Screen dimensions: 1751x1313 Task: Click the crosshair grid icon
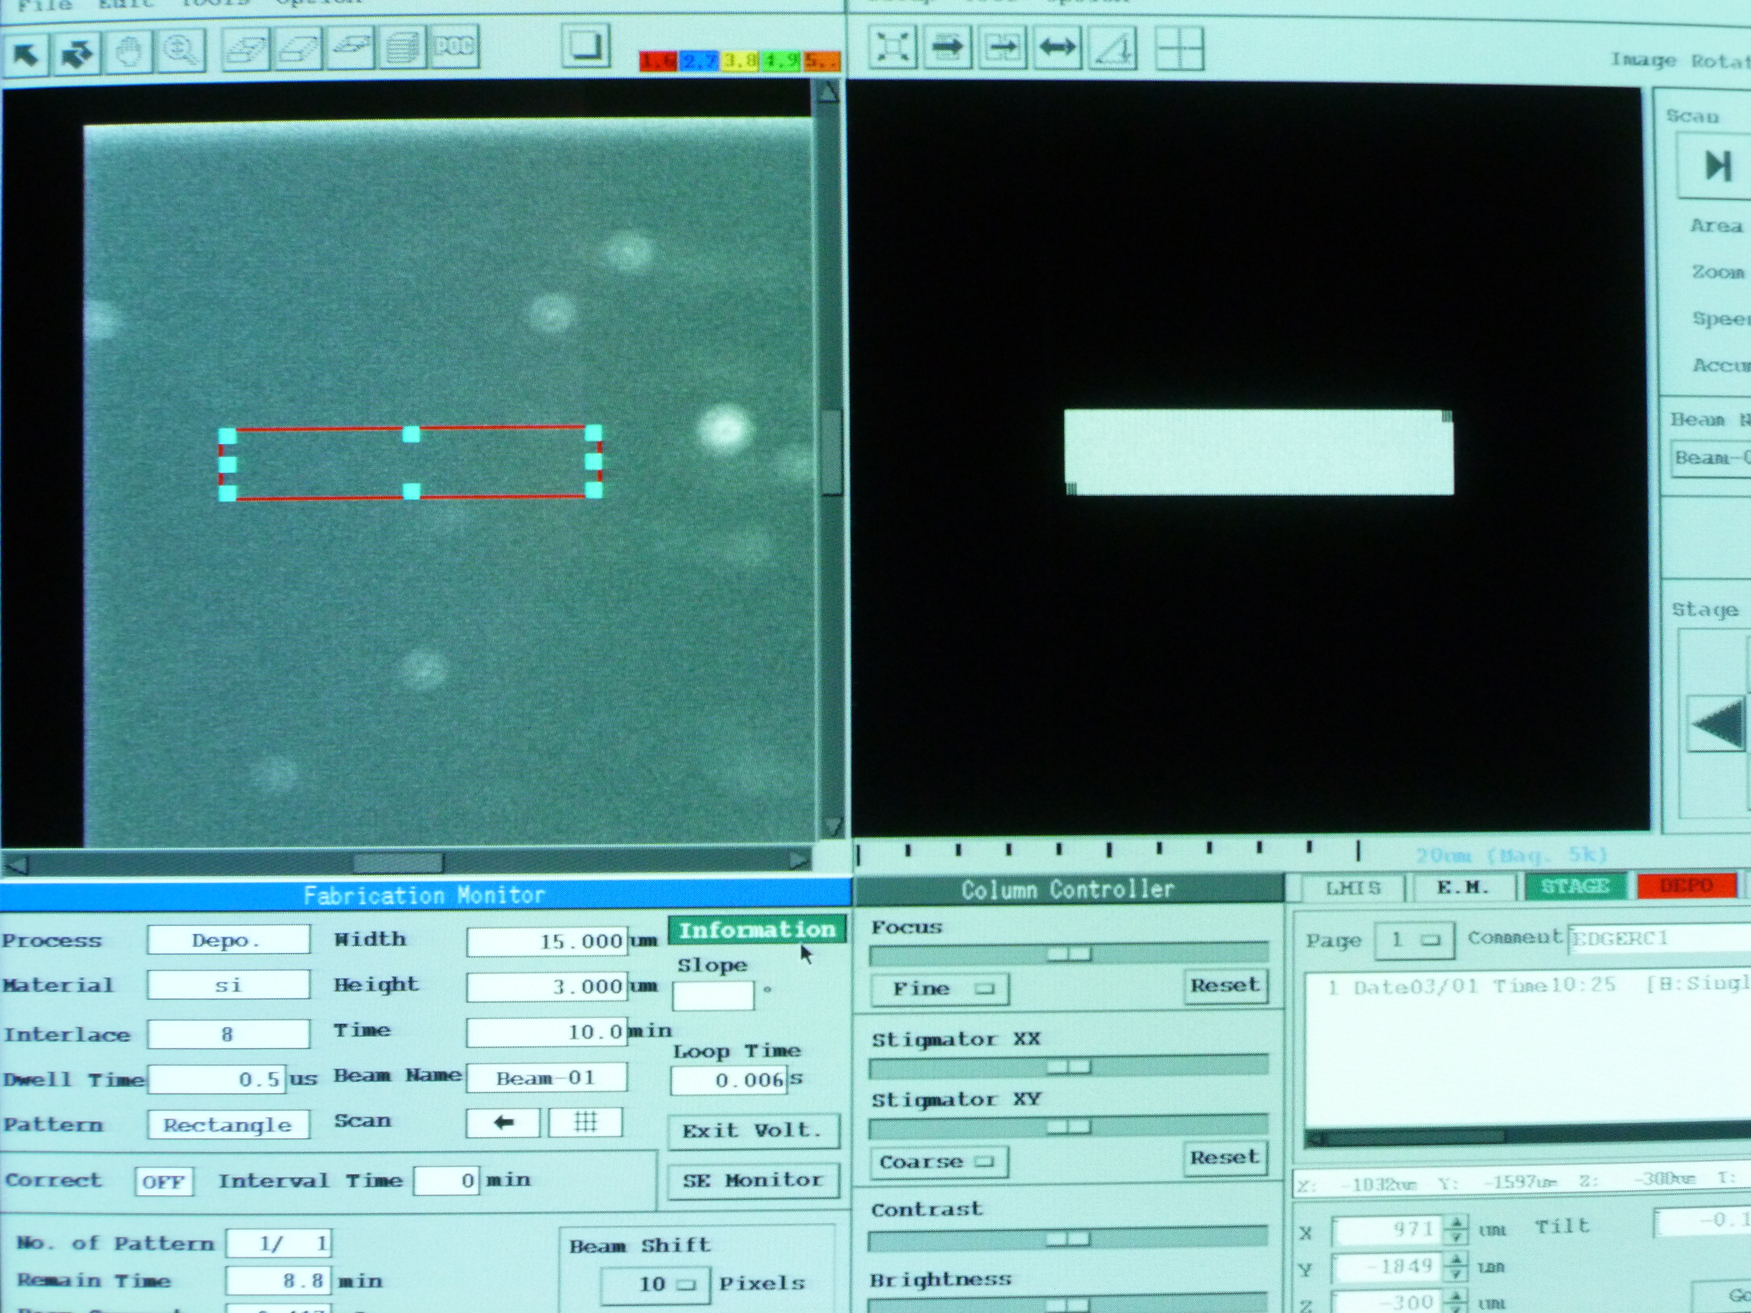coord(1179,49)
